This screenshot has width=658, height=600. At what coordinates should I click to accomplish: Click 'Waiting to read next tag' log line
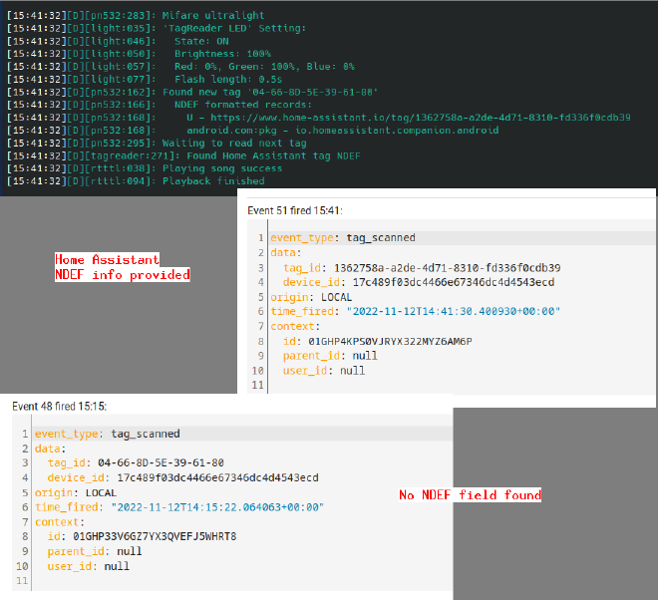tap(157, 144)
